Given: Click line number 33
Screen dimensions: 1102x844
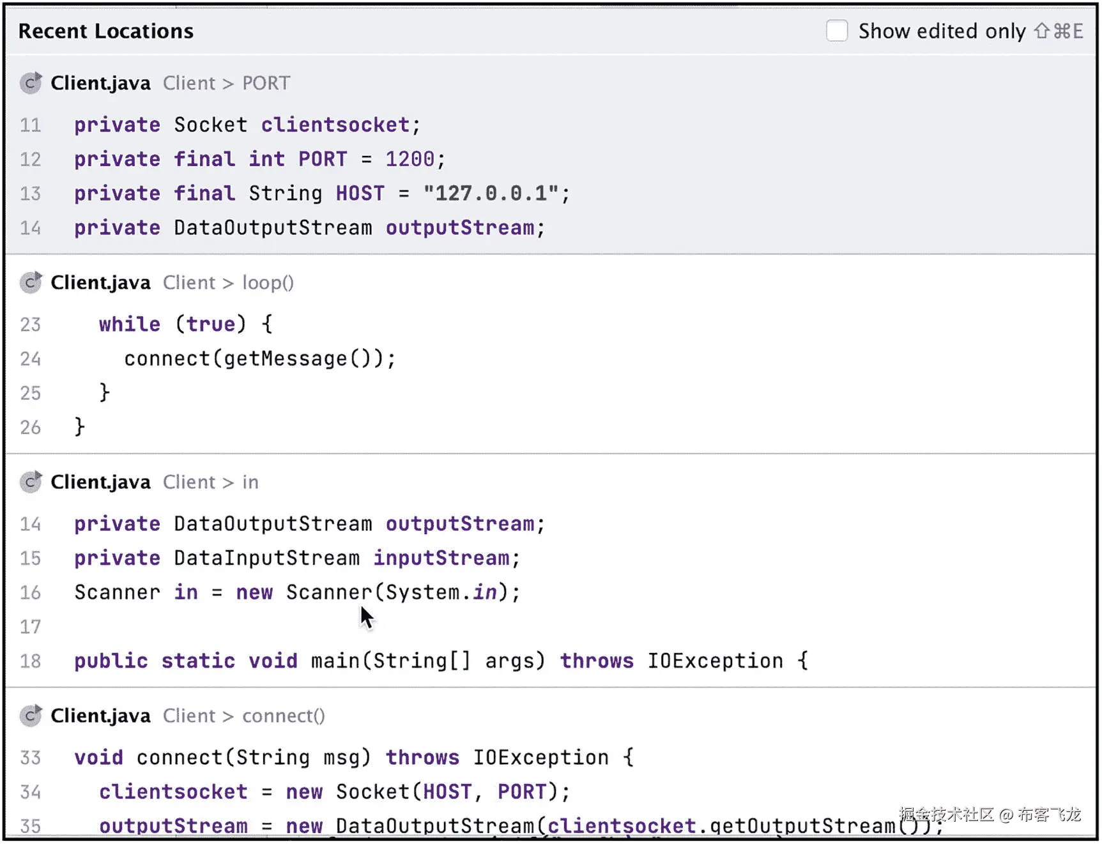Looking at the screenshot, I should click(x=30, y=758).
